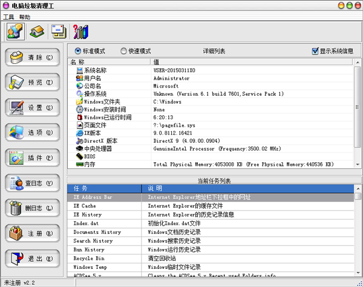The image size is (363, 287).
Task: Open the 选项 (O) button
Action: click(33, 133)
